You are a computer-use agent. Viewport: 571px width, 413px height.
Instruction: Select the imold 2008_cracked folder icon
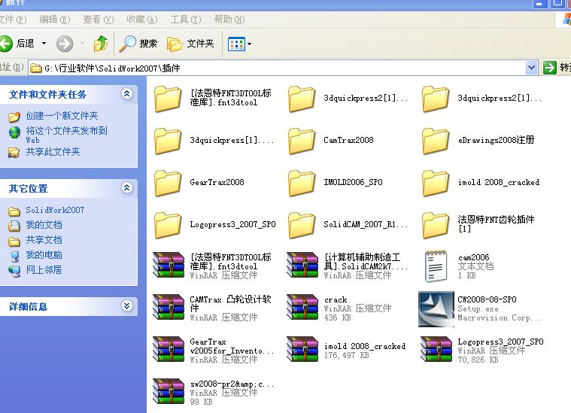point(436,184)
